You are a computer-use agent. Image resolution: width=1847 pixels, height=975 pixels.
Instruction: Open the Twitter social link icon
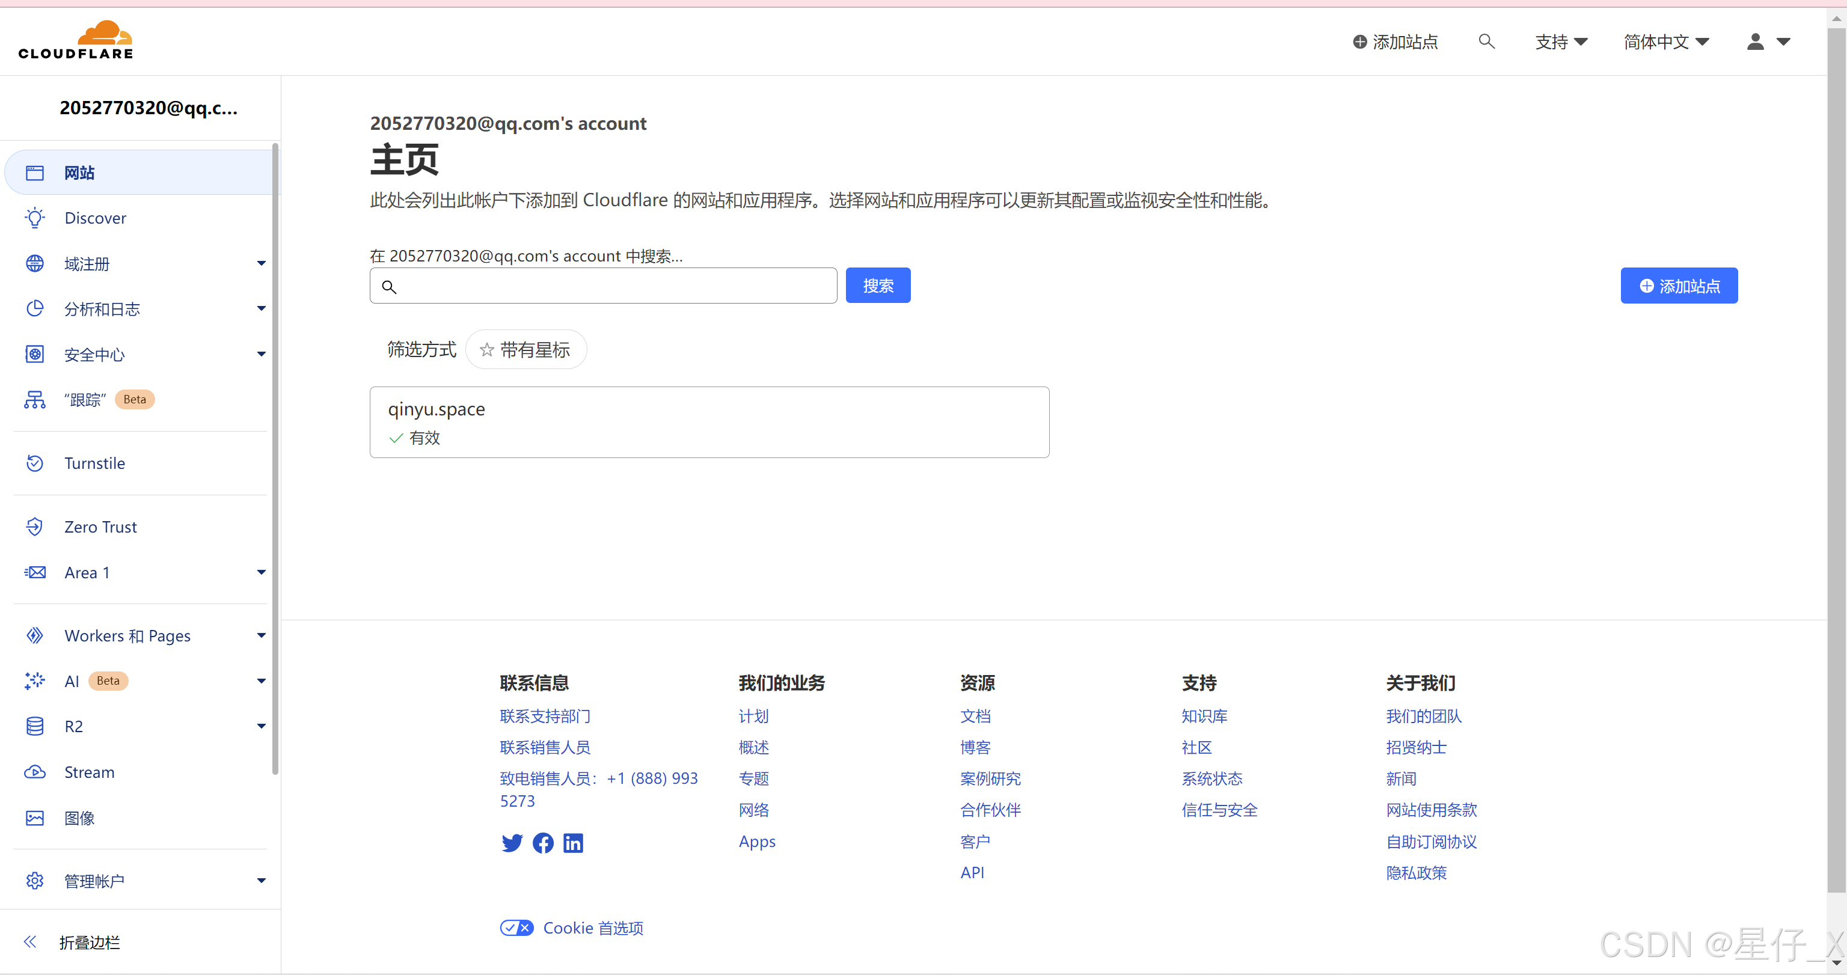[512, 843]
